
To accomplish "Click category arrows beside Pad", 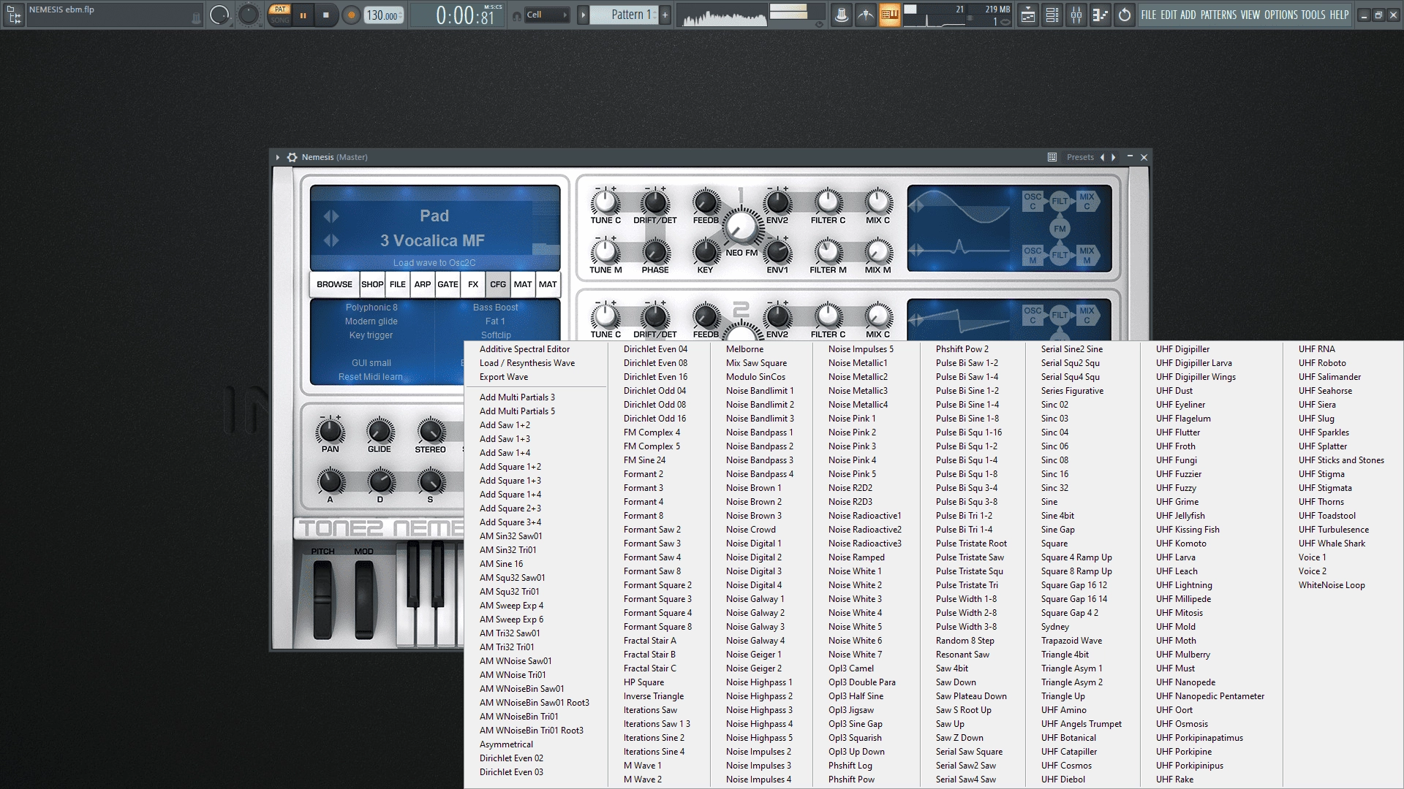I will tap(331, 216).
